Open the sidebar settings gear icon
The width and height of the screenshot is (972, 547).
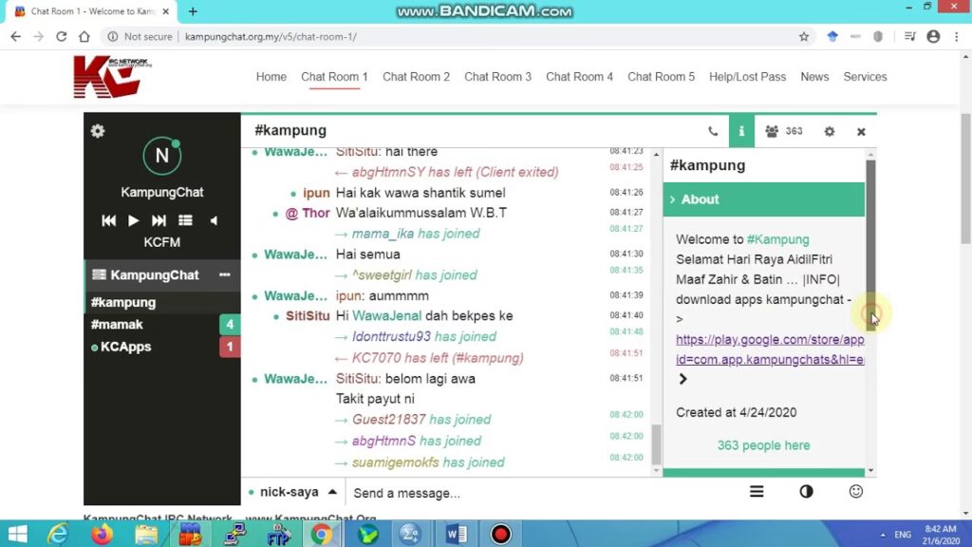pos(98,131)
